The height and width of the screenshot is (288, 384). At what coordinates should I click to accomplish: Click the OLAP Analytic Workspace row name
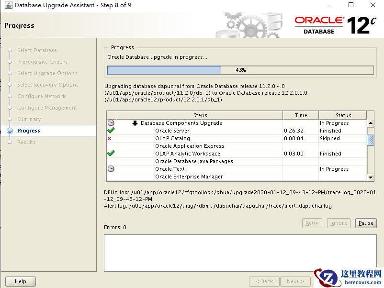point(188,154)
